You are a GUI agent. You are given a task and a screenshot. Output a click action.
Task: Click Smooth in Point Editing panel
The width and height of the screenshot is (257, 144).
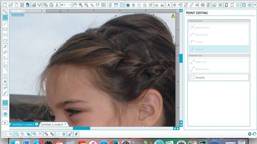pyautogui.click(x=218, y=49)
